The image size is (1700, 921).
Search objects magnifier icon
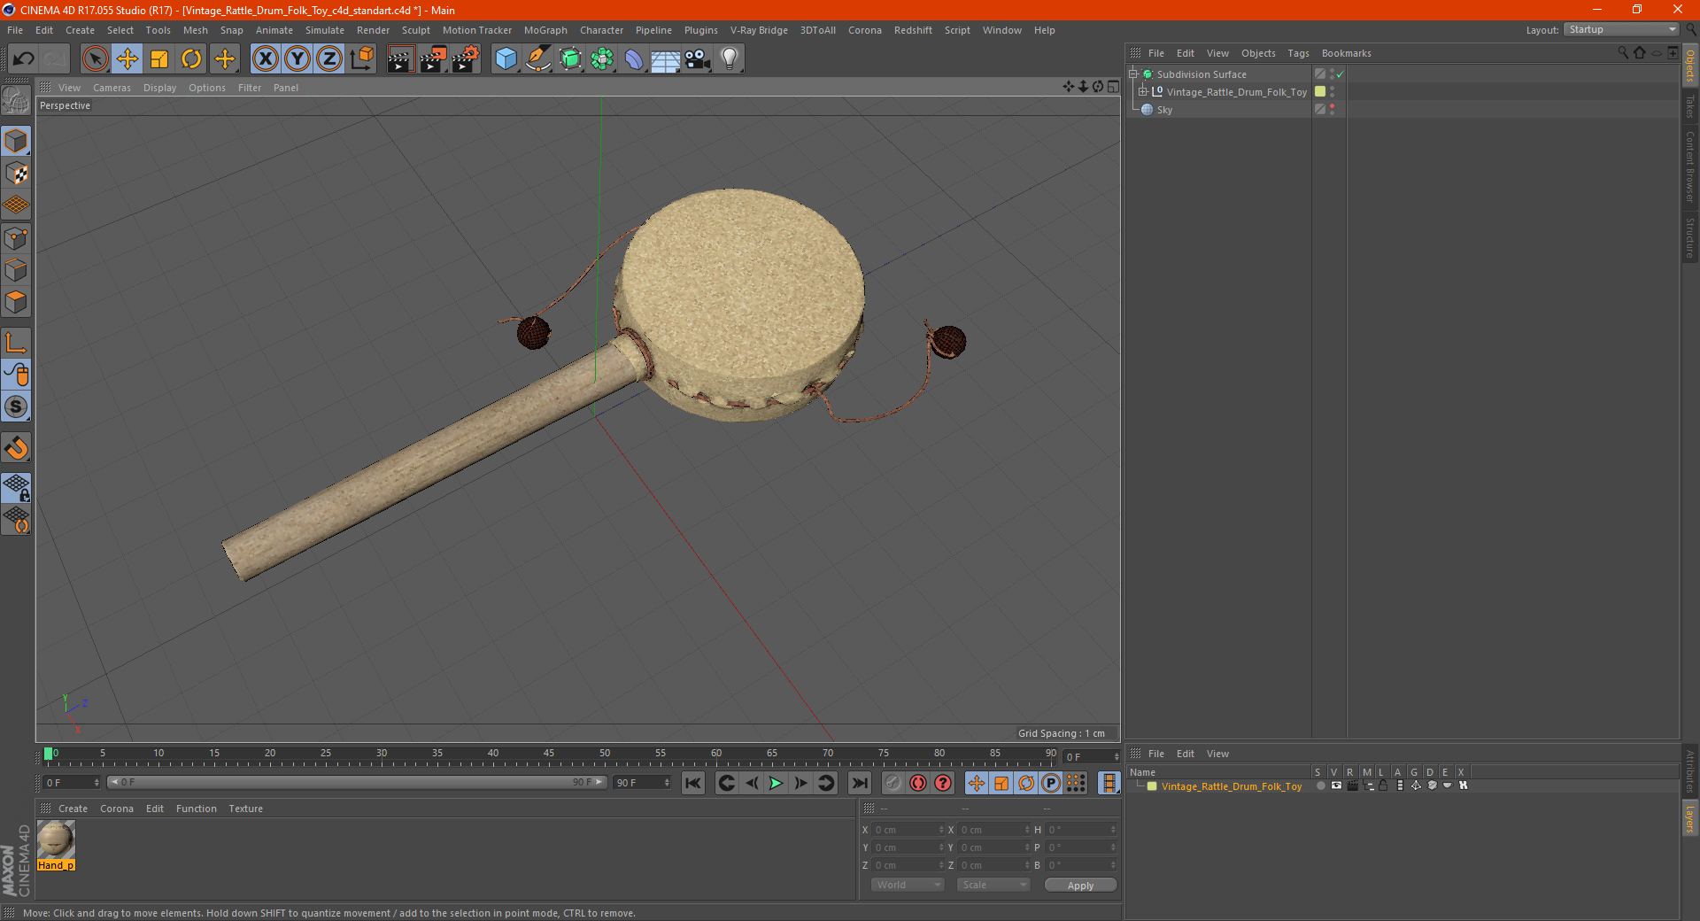(1622, 53)
